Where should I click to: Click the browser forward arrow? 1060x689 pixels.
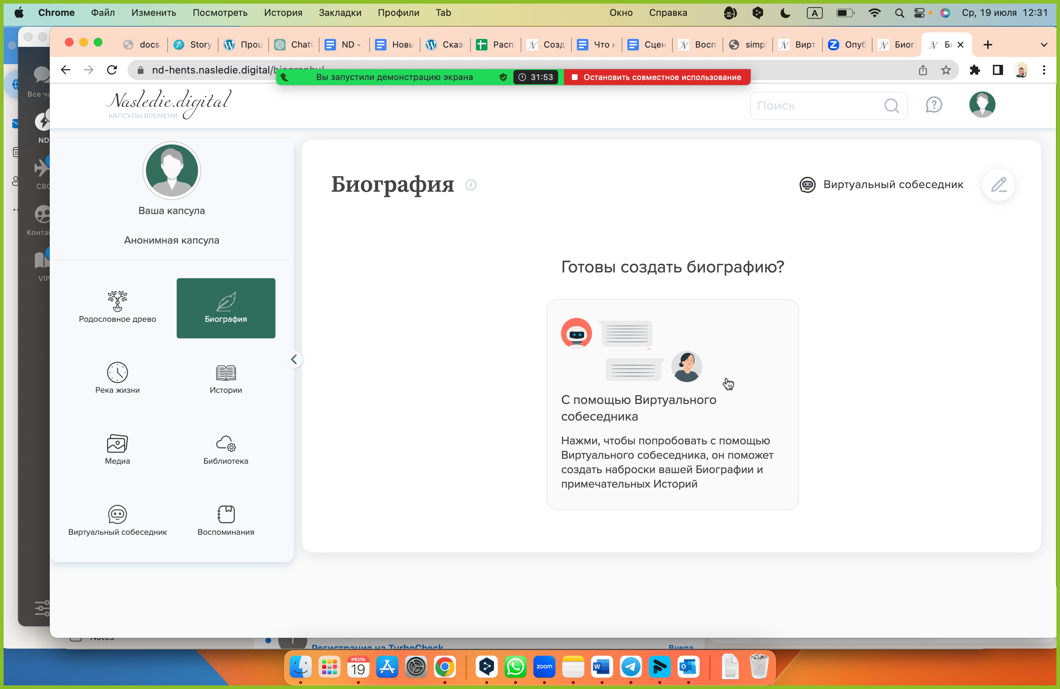pyautogui.click(x=89, y=70)
